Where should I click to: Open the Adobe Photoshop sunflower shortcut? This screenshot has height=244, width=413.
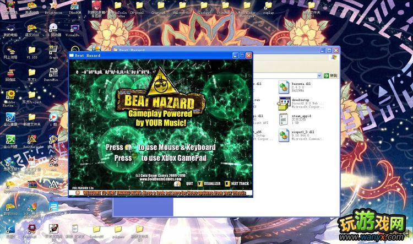tap(10, 99)
